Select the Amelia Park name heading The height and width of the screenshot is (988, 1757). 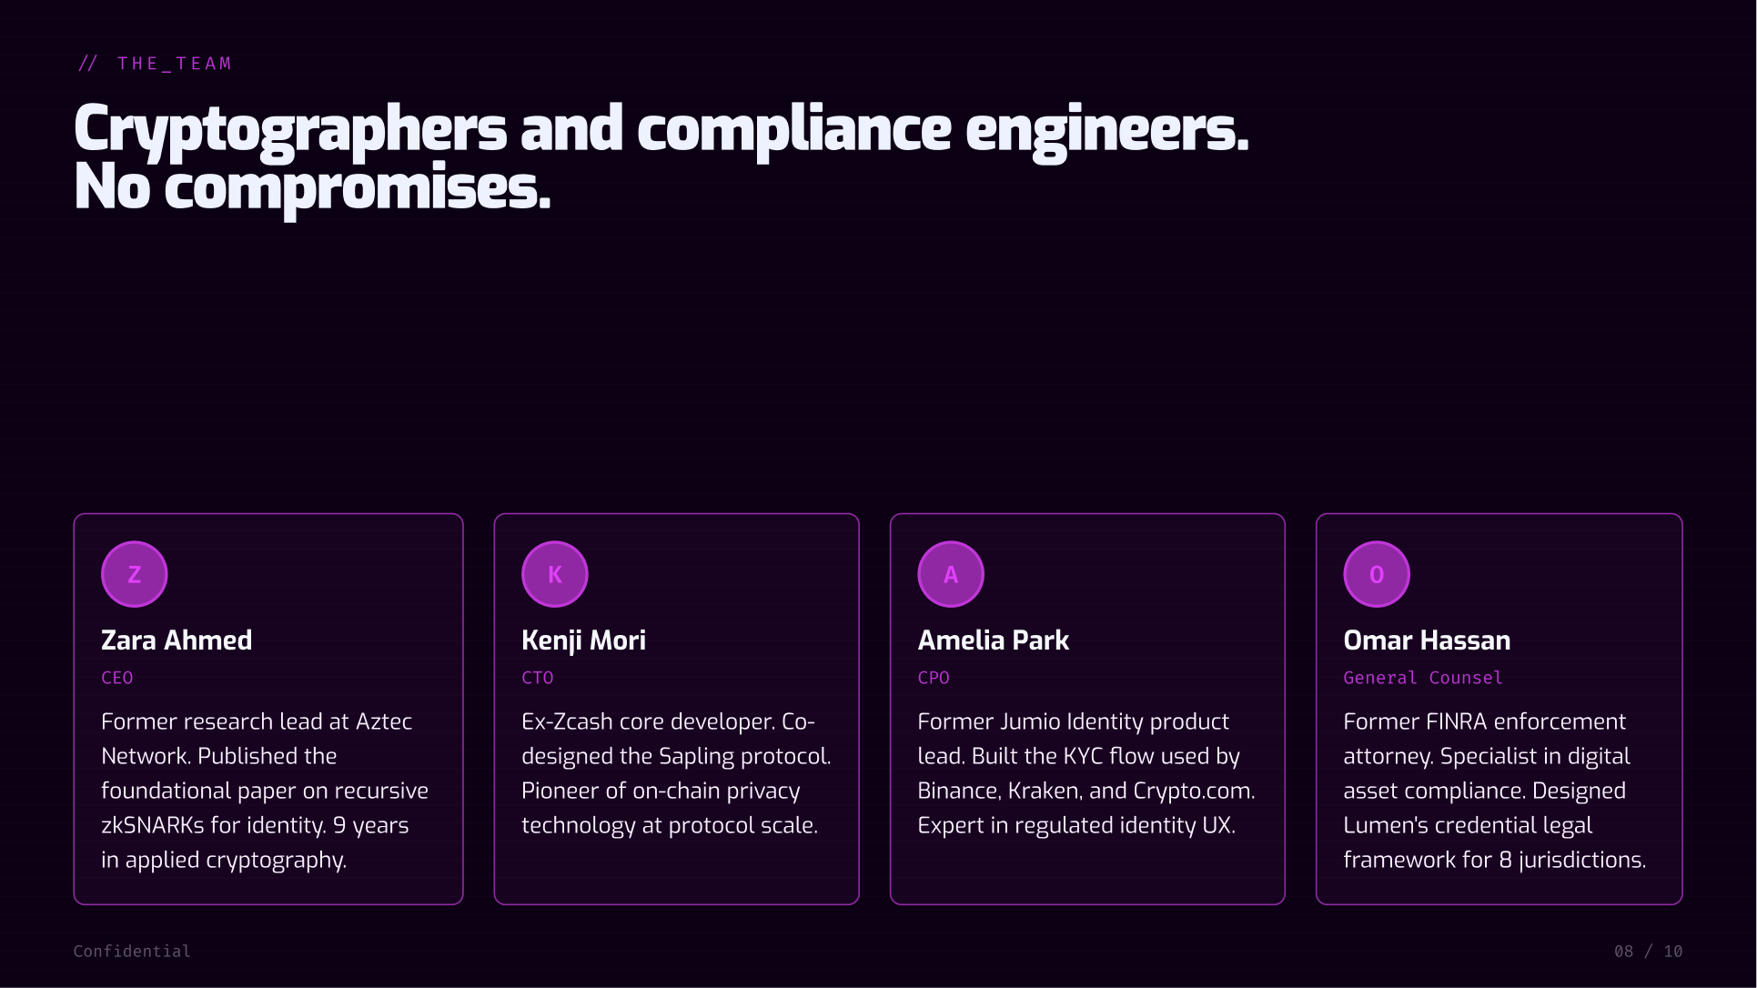(993, 640)
